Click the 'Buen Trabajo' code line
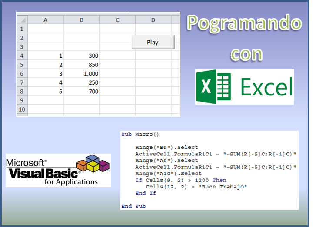Image resolution: width=316 pixels, height=227 pixels. click(x=196, y=187)
